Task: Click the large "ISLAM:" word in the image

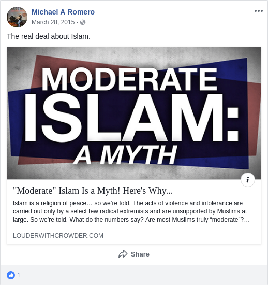Action: pos(131,118)
